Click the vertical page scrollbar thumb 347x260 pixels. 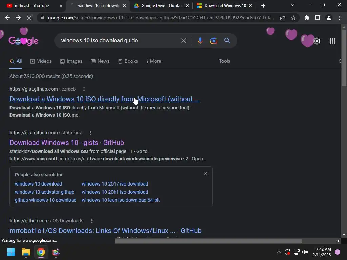point(344,58)
